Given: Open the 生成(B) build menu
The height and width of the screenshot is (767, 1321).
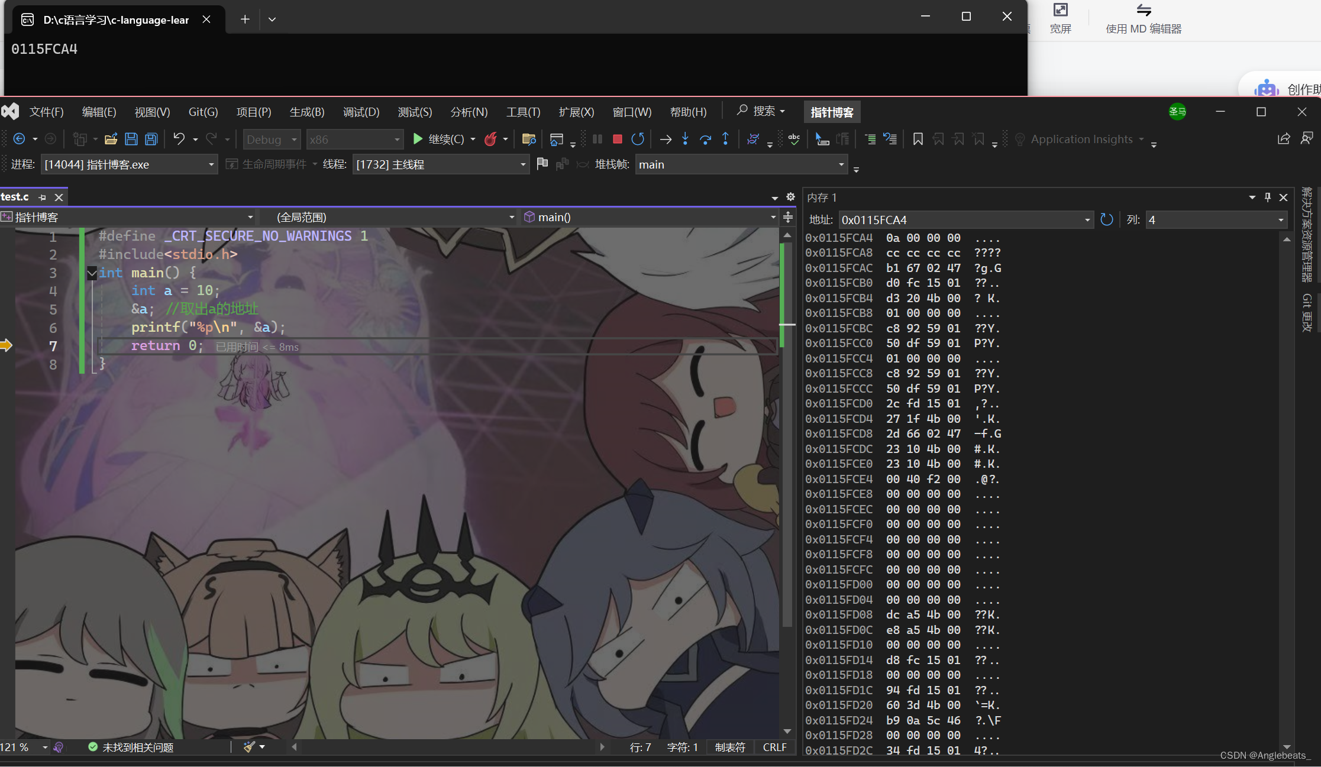Looking at the screenshot, I should 306,112.
